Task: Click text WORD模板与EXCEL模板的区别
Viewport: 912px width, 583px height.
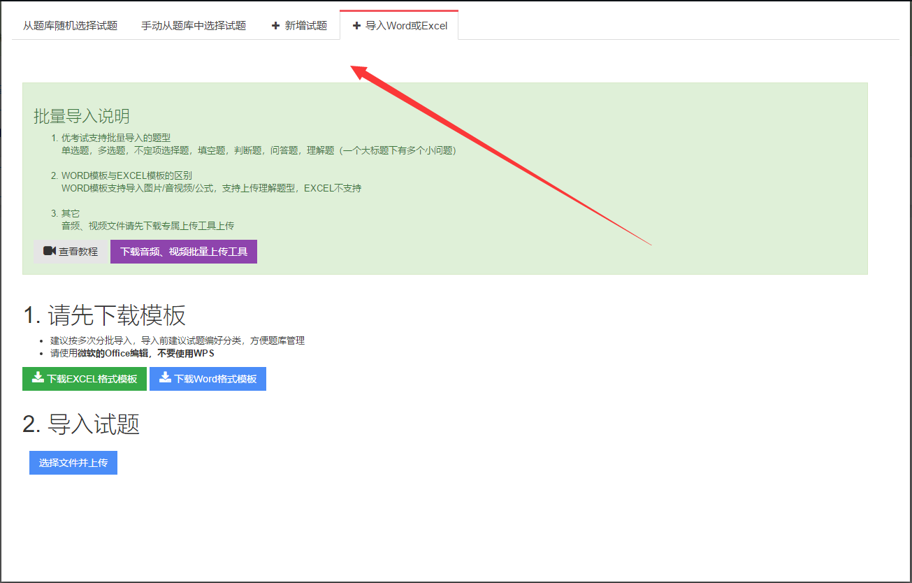Action: coord(126,175)
